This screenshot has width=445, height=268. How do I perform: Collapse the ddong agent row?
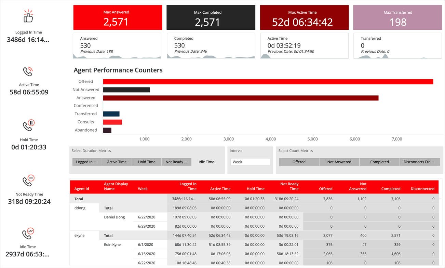(80, 208)
